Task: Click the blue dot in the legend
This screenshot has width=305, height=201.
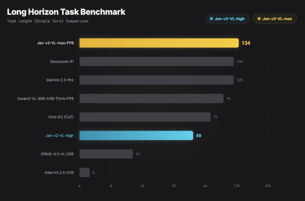Action: (211, 19)
